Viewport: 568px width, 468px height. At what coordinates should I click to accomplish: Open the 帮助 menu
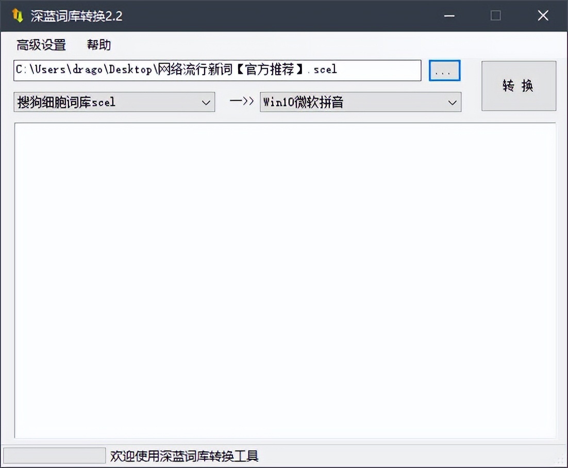tap(98, 45)
